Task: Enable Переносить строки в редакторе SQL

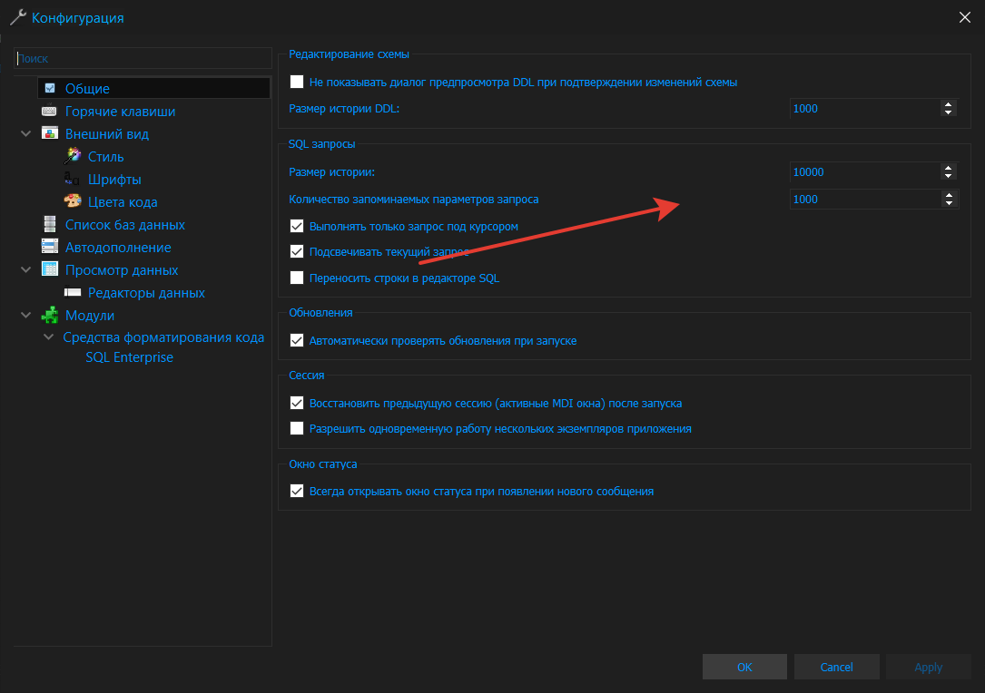Action: (297, 278)
